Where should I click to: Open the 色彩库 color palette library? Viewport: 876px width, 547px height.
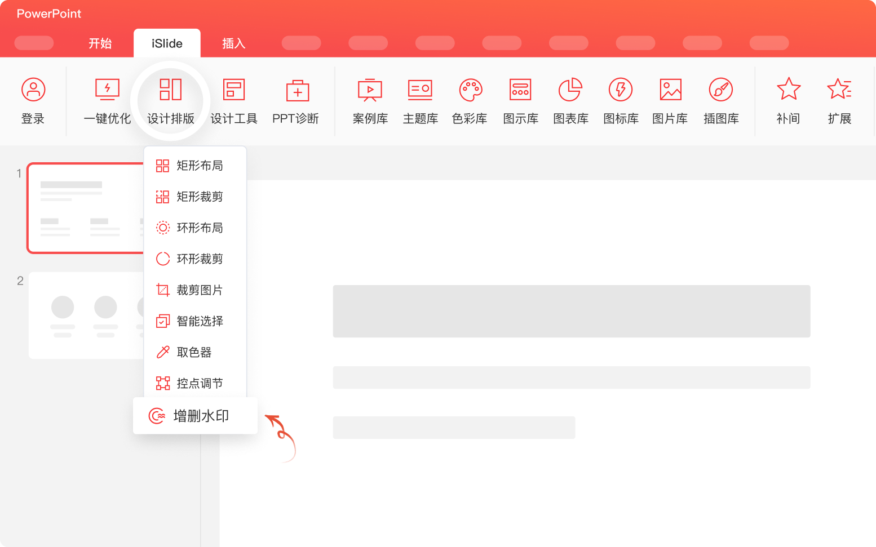470,101
